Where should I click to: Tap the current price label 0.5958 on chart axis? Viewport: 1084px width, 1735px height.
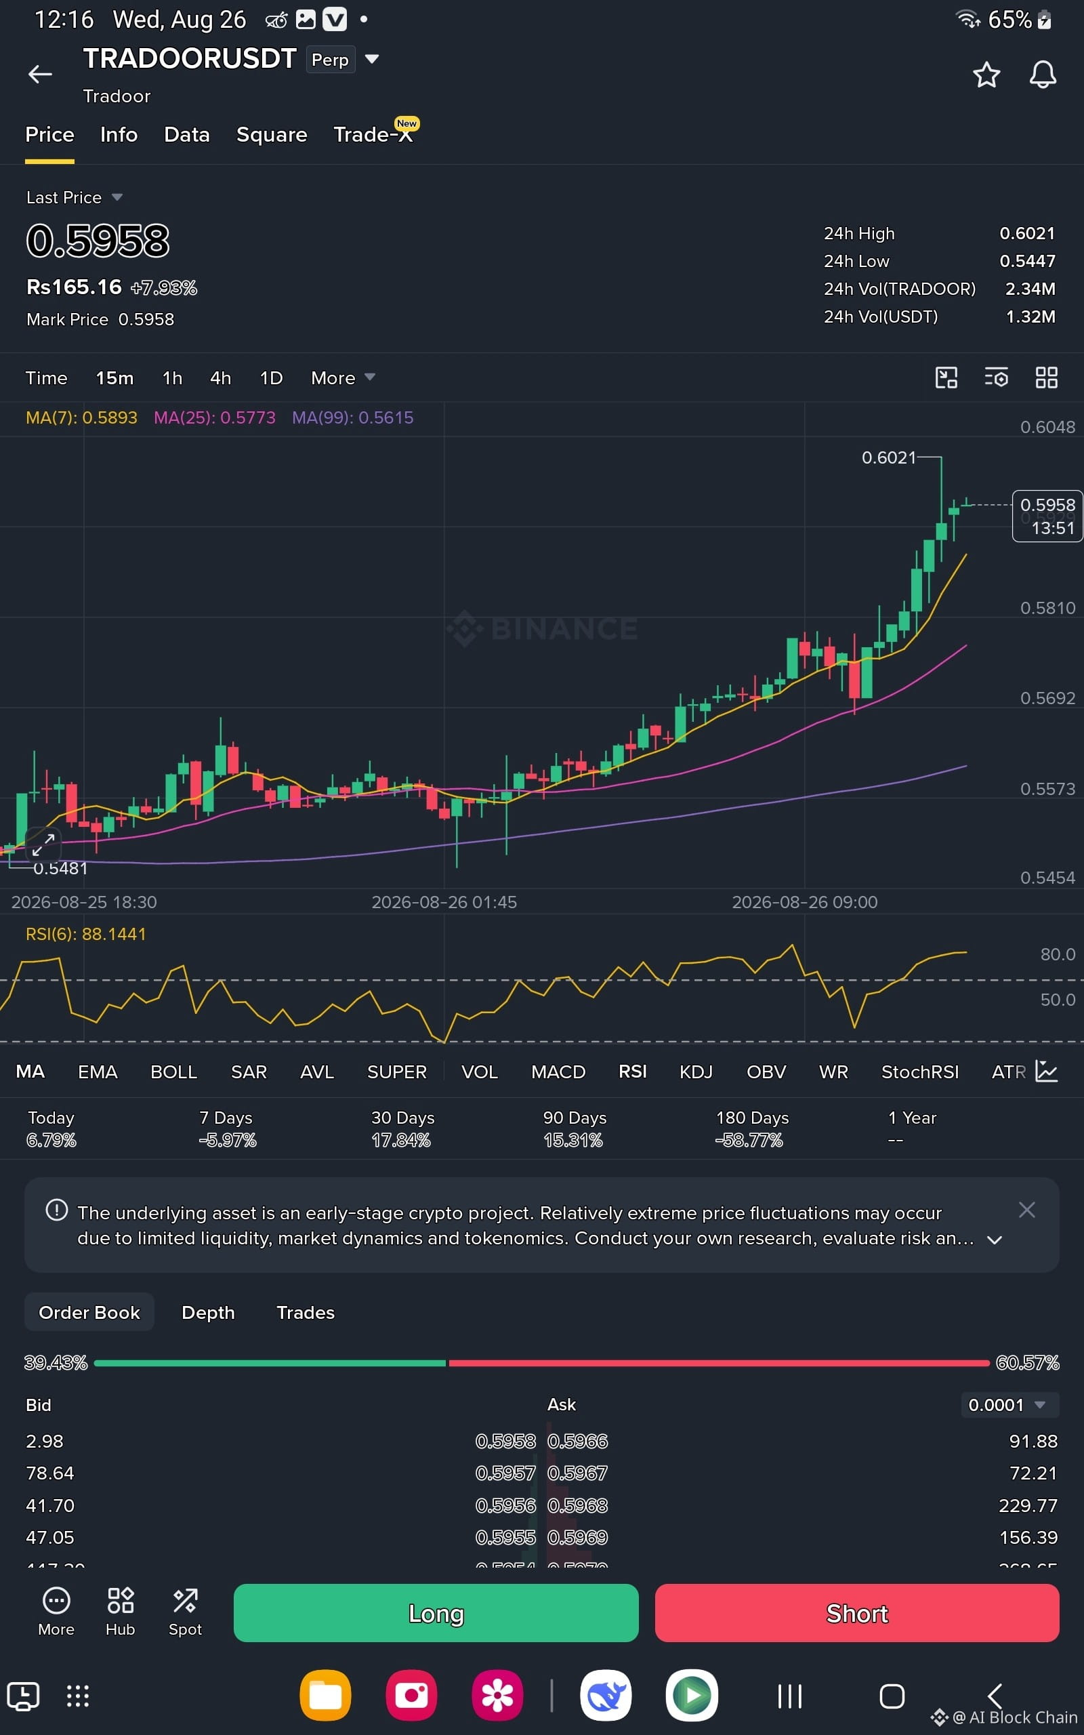click(1047, 516)
